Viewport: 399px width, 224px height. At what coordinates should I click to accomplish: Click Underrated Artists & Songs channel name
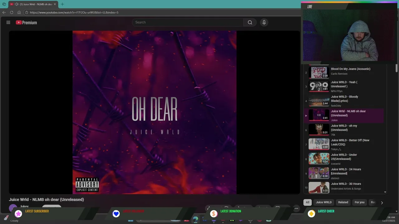click(346, 189)
